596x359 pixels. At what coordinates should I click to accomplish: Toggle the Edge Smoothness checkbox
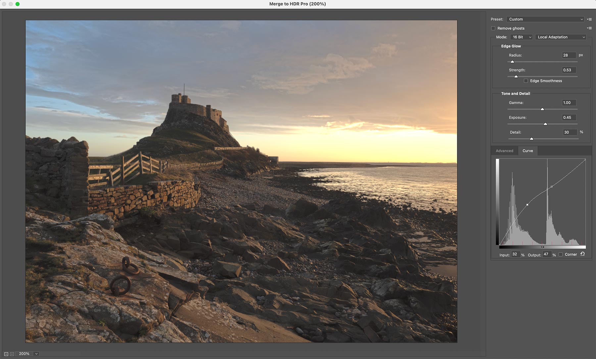(x=526, y=81)
